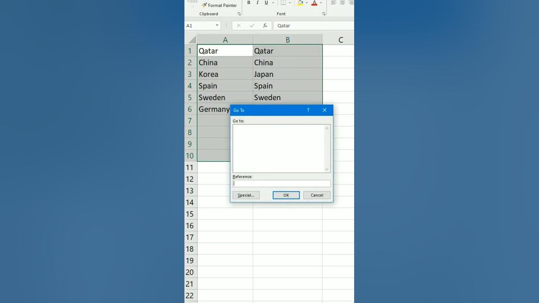Open the Clipboard dialog launcher

[239, 14]
